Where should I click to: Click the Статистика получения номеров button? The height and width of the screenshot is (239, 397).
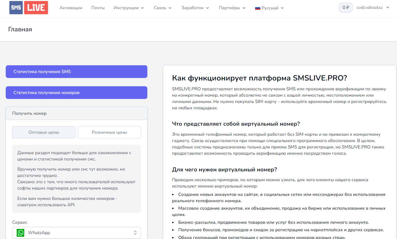pyautogui.click(x=76, y=93)
